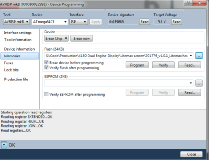Open the Interface ISP dropdown
The image size is (209, 160).
79,22
